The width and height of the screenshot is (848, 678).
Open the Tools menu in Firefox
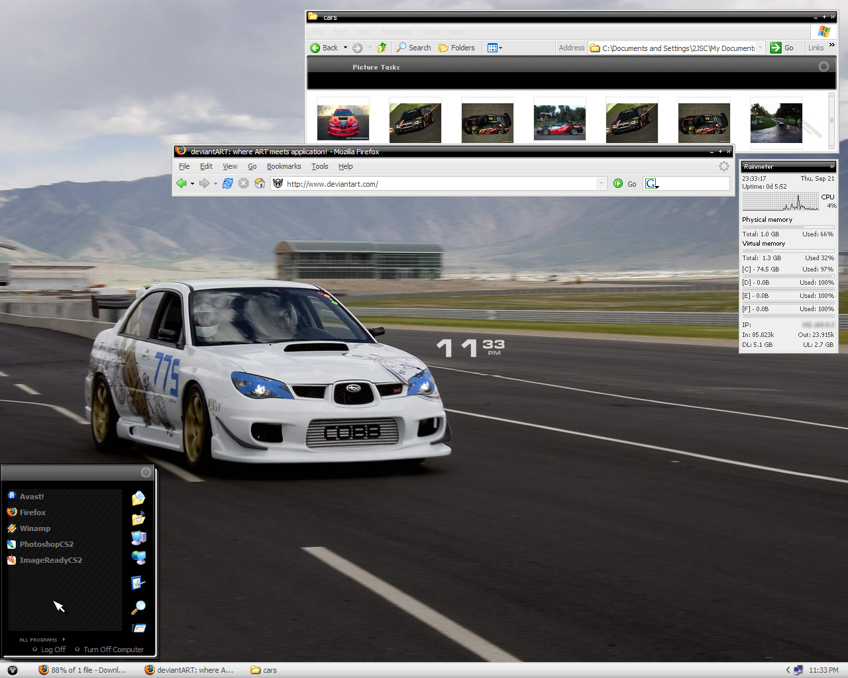click(319, 166)
